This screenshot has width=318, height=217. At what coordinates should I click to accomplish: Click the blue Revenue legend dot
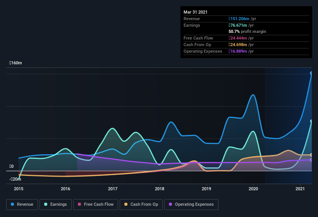(x=13, y=204)
